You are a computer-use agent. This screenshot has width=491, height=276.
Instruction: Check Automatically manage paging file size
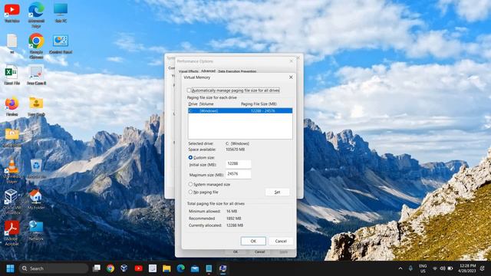(189, 90)
